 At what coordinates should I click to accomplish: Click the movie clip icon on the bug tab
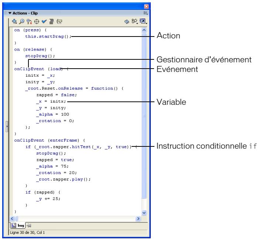(x=14, y=225)
